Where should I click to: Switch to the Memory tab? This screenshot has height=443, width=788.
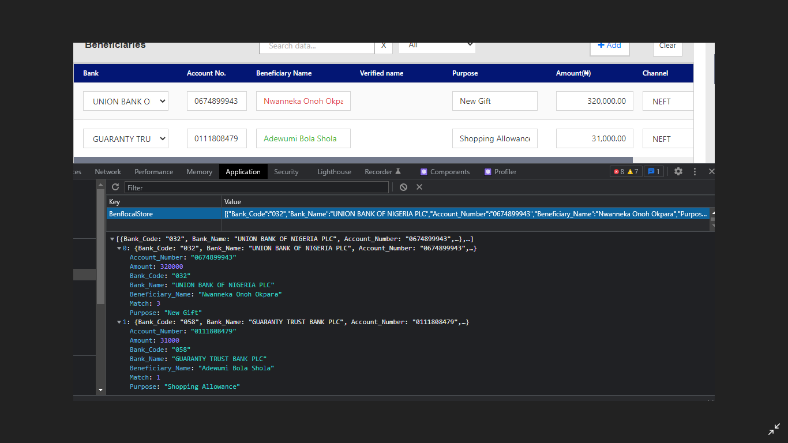pos(199,171)
